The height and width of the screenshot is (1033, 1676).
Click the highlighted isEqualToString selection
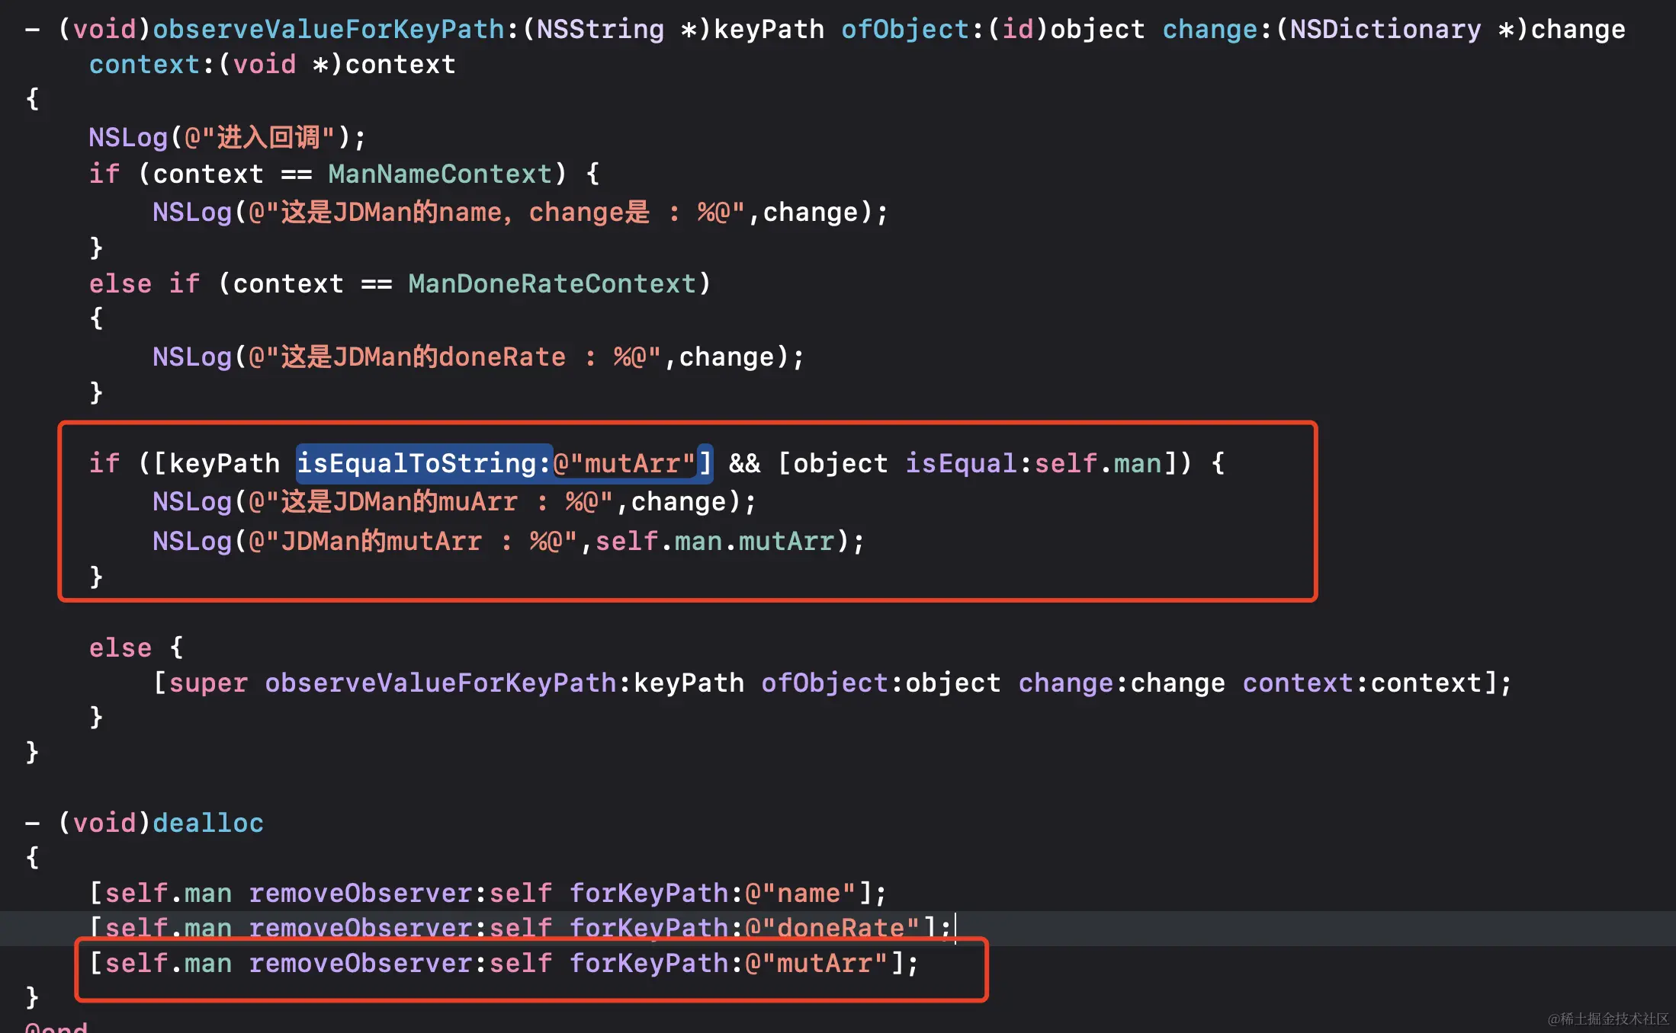click(x=423, y=463)
